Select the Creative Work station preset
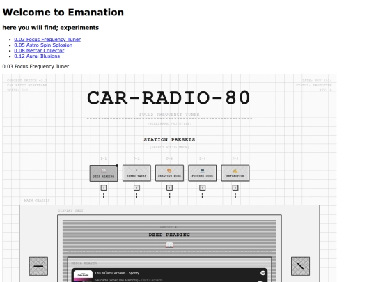The width and height of the screenshot is (376, 282). (x=169, y=173)
